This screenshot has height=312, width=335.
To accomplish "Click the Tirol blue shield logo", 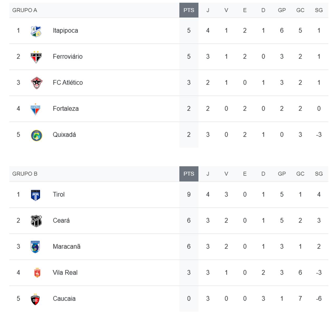I will coord(36,195).
